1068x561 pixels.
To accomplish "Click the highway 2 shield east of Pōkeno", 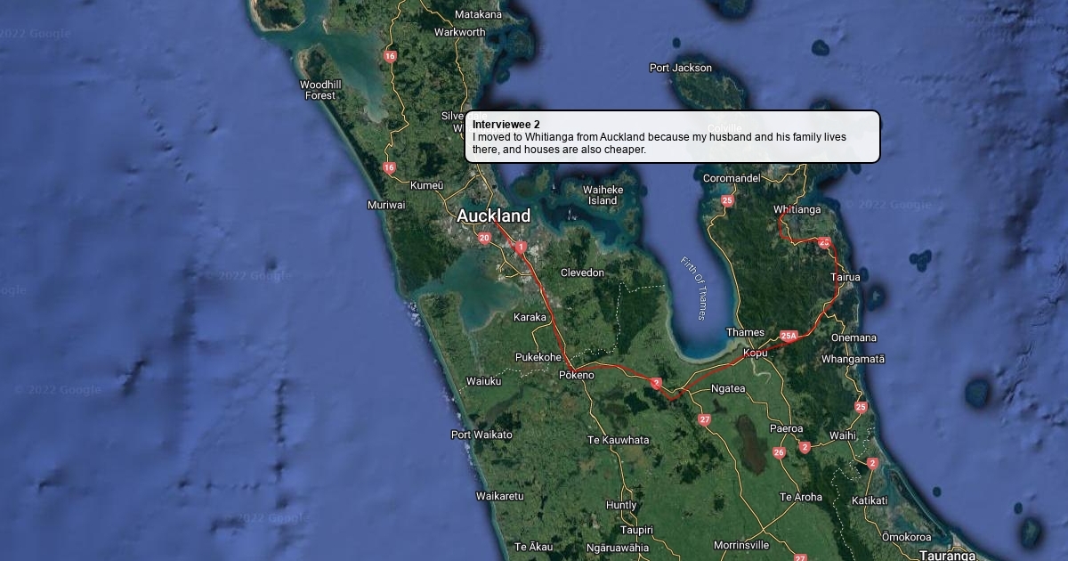I will pos(656,384).
